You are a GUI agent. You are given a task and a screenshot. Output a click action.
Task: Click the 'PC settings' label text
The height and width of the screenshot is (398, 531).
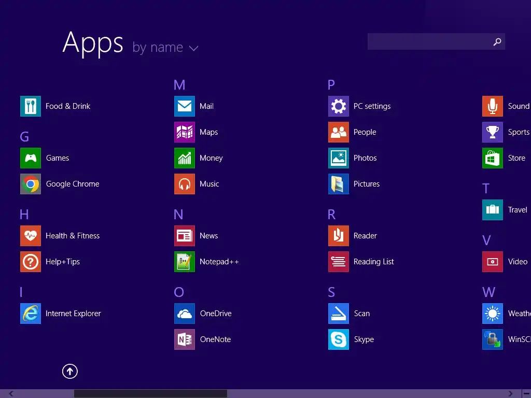[x=372, y=106]
